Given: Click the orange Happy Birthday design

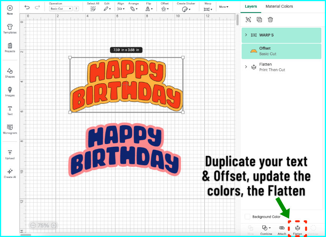Looking at the screenshot, I should pos(127,85).
